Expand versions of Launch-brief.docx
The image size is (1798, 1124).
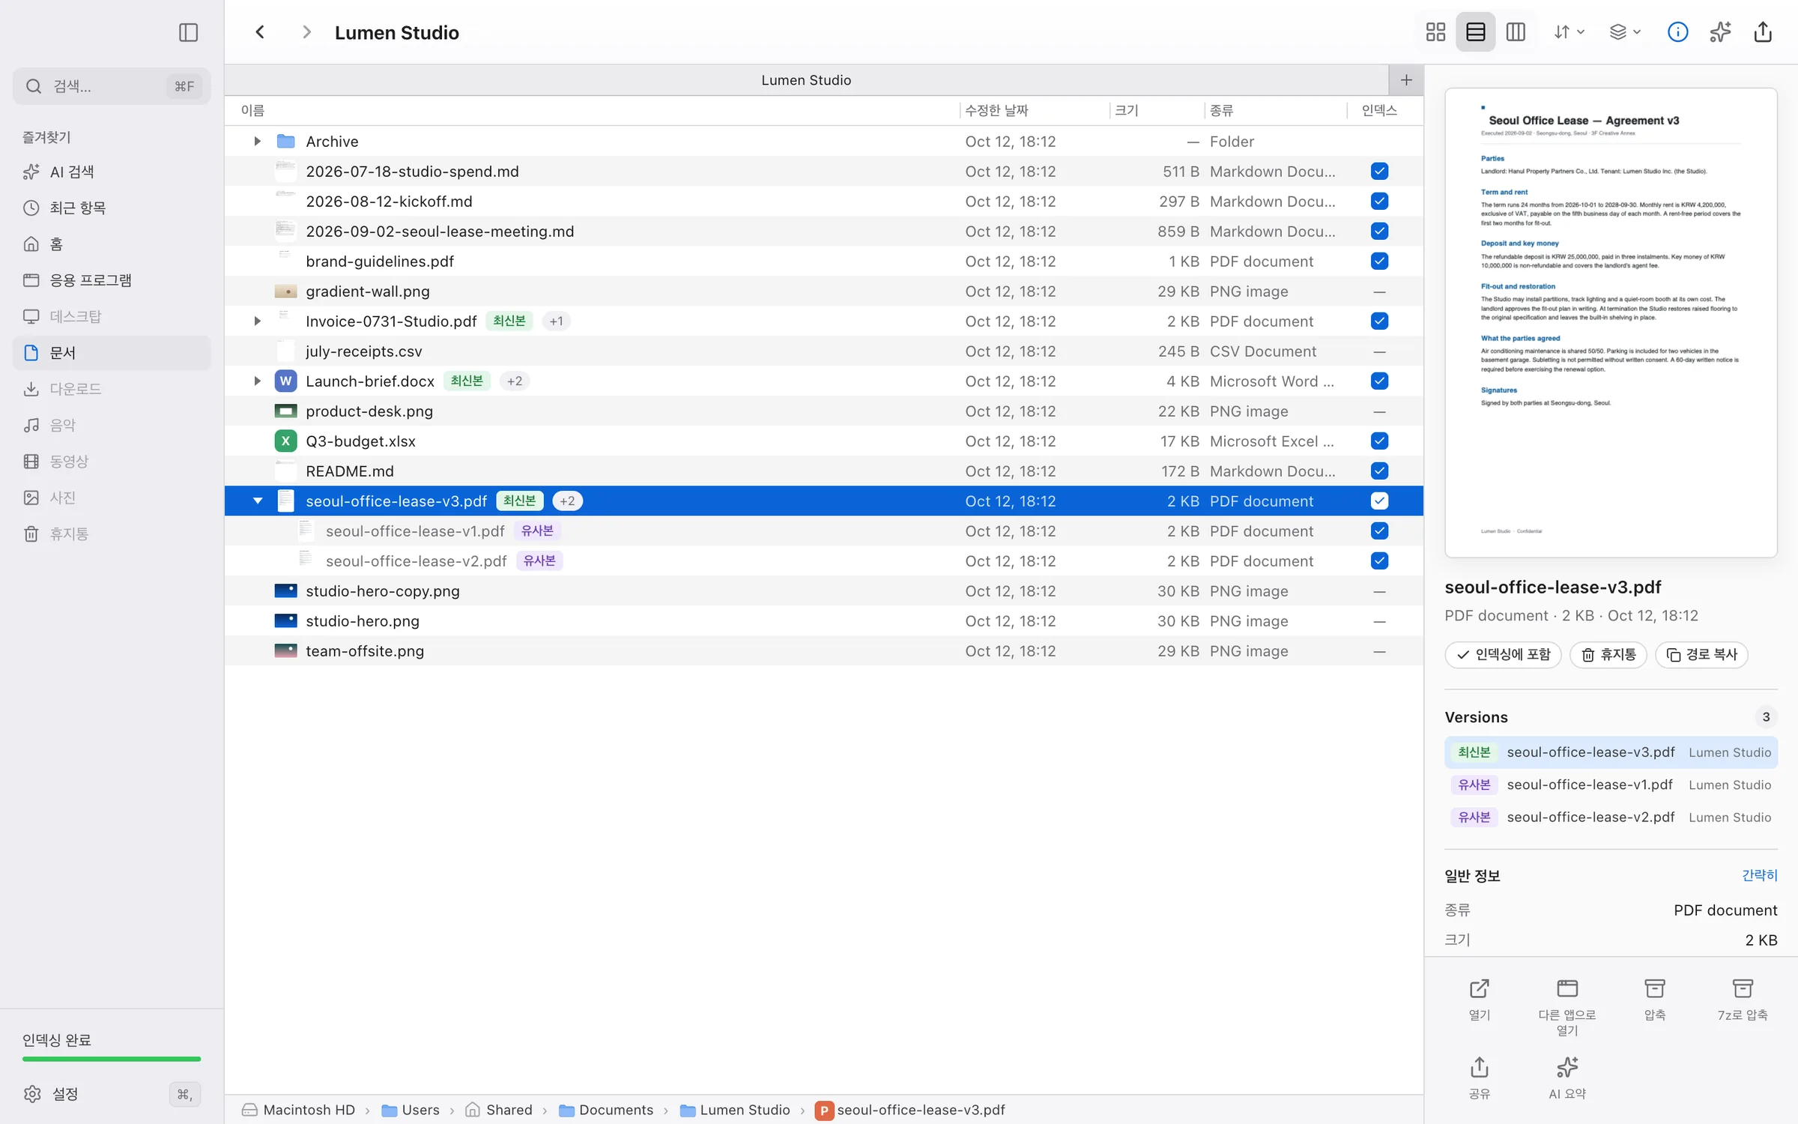[x=257, y=381]
